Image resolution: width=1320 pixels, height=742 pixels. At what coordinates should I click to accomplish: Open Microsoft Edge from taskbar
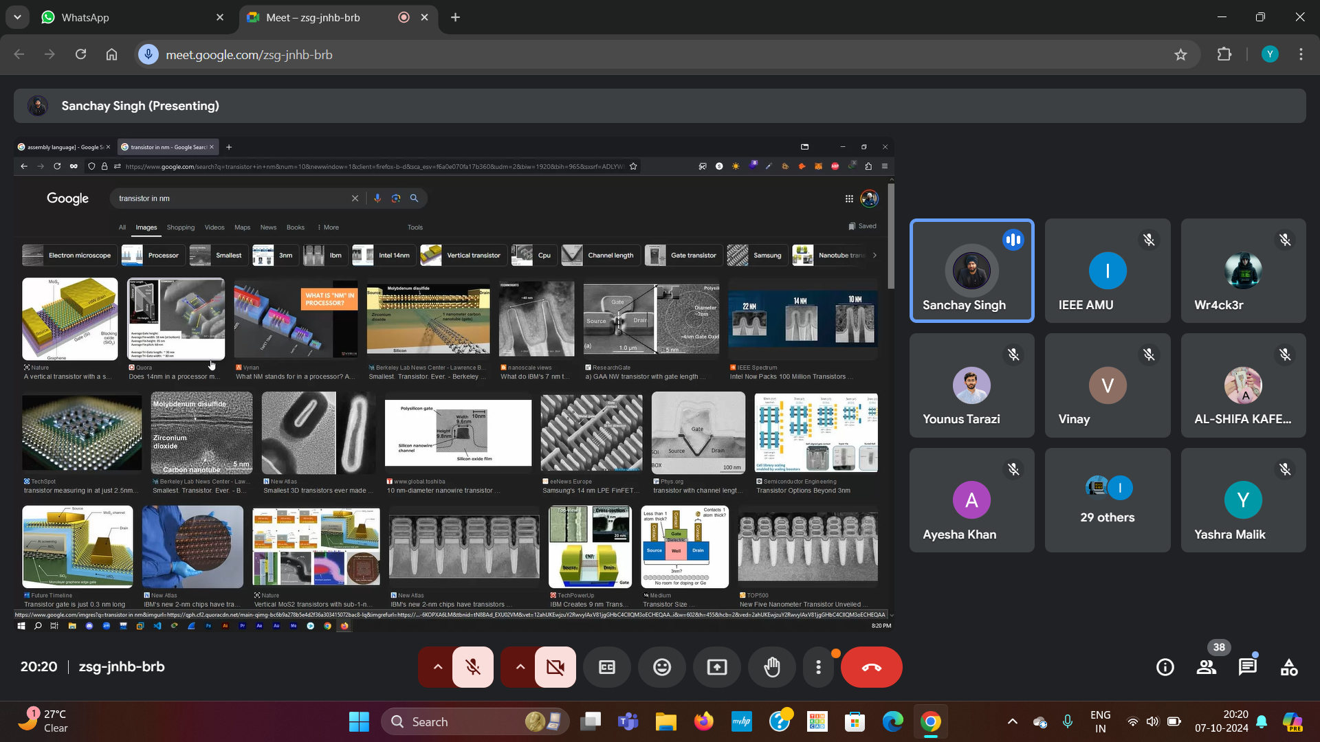[x=892, y=721]
